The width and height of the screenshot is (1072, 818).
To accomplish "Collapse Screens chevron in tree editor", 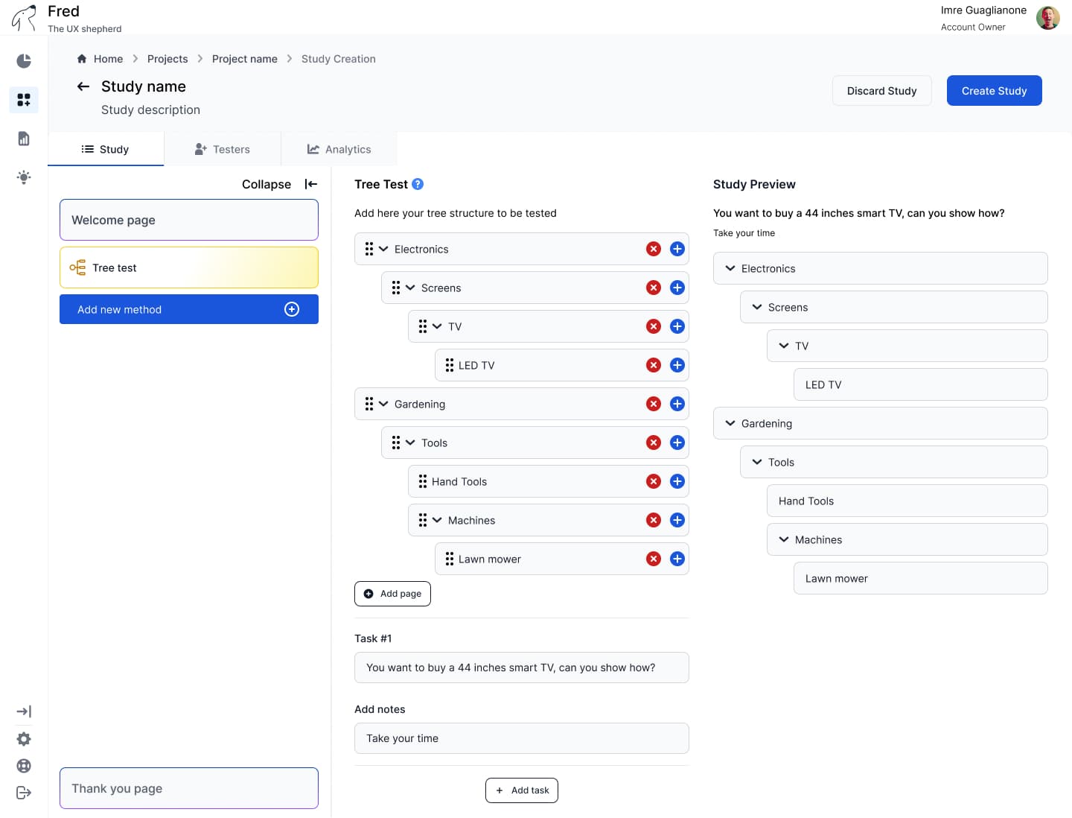I will pyautogui.click(x=410, y=288).
